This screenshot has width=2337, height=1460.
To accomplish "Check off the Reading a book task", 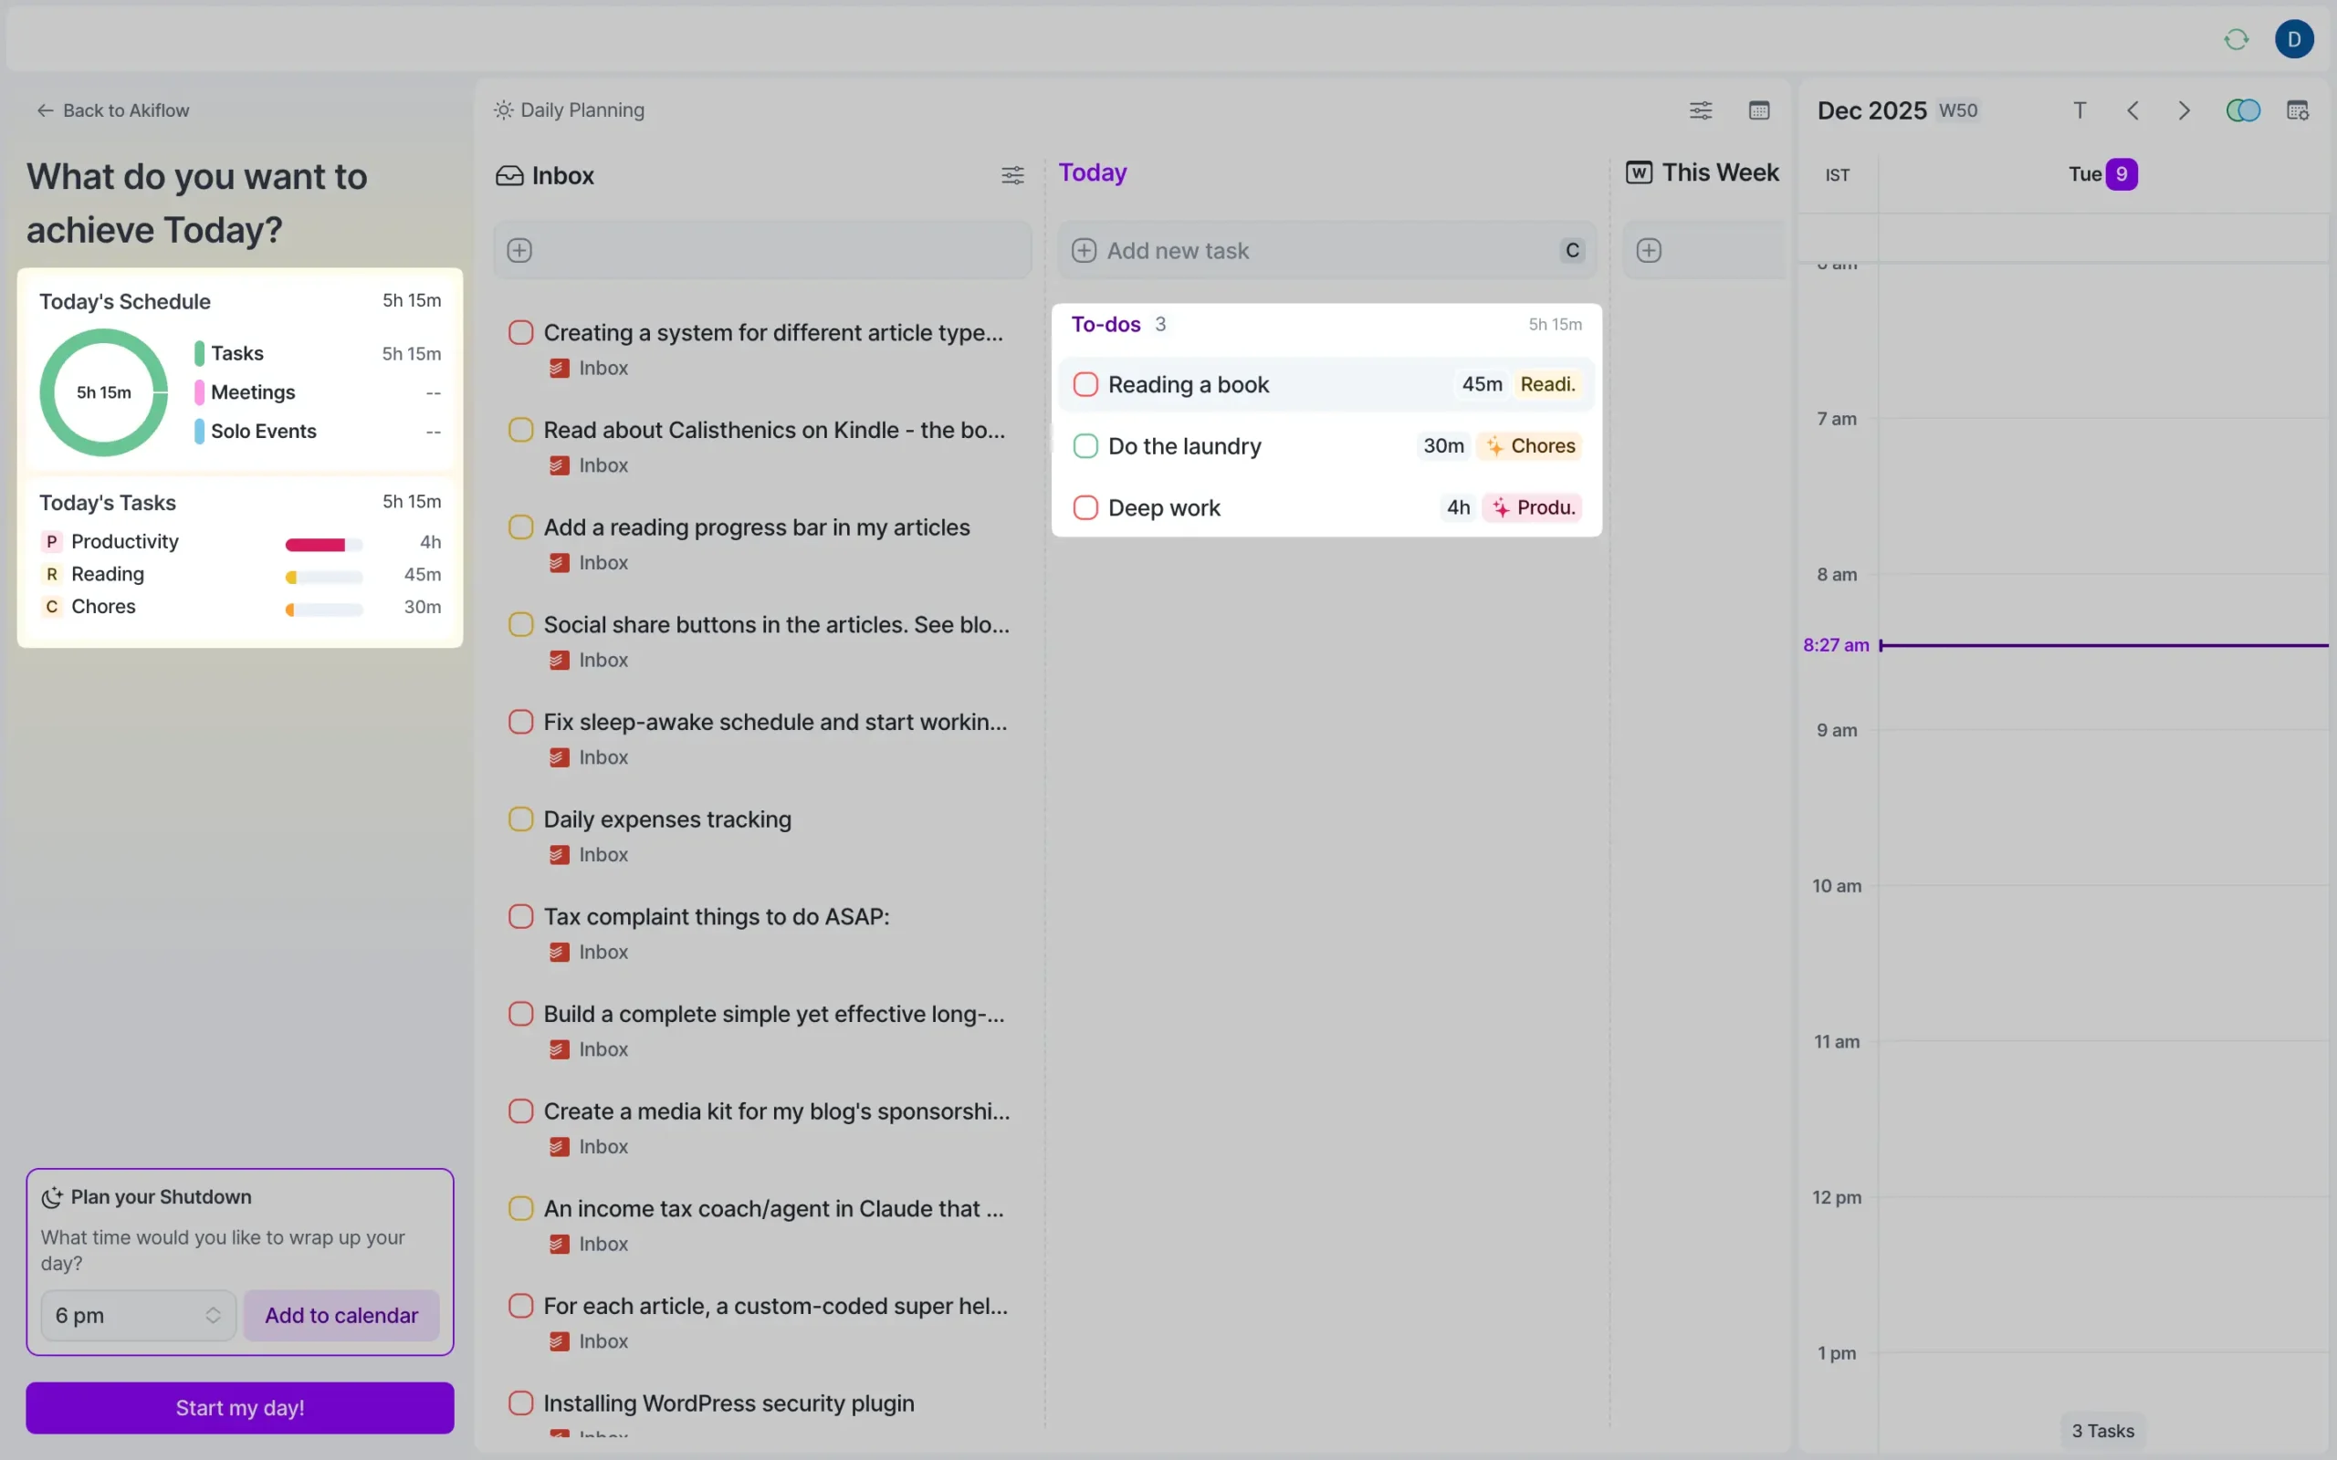I will coord(1085,383).
